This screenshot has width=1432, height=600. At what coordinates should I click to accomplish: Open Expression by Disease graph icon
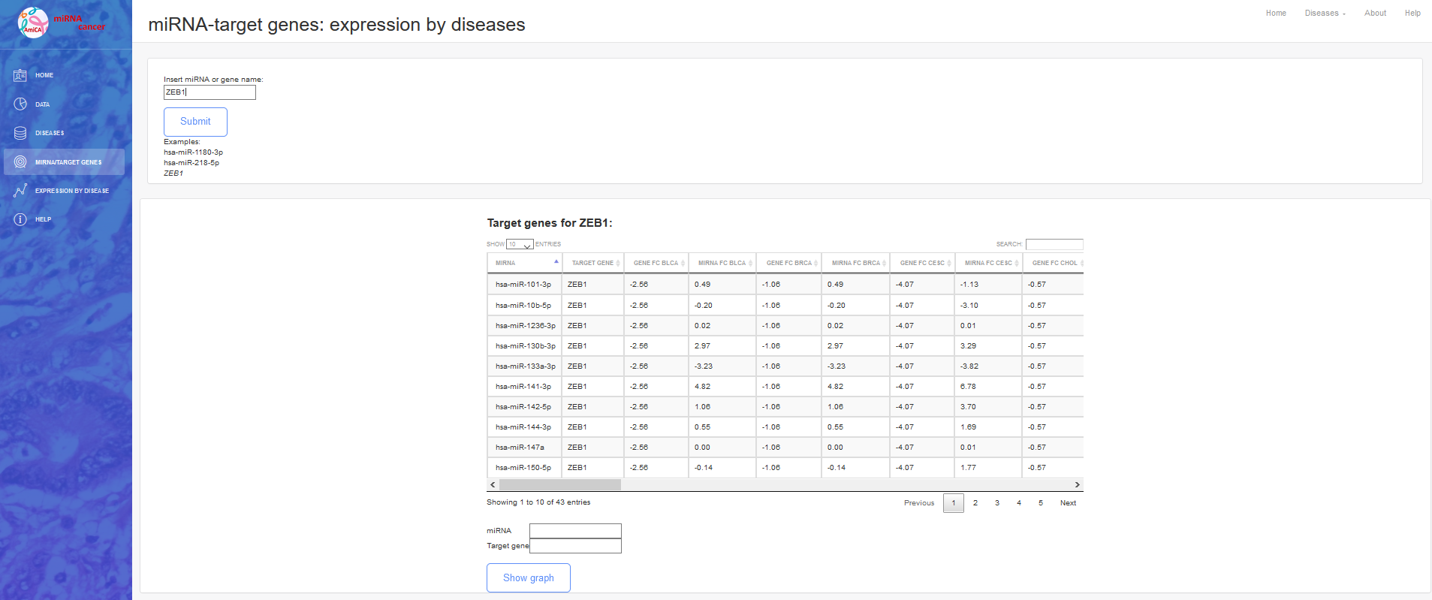pos(20,191)
